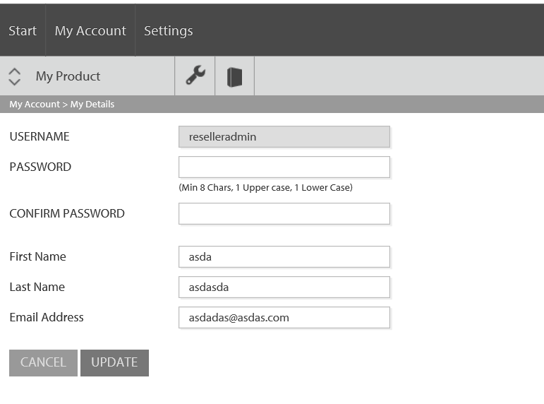Click the CANCEL button
Screen dimensions: 544x404
coord(43,362)
